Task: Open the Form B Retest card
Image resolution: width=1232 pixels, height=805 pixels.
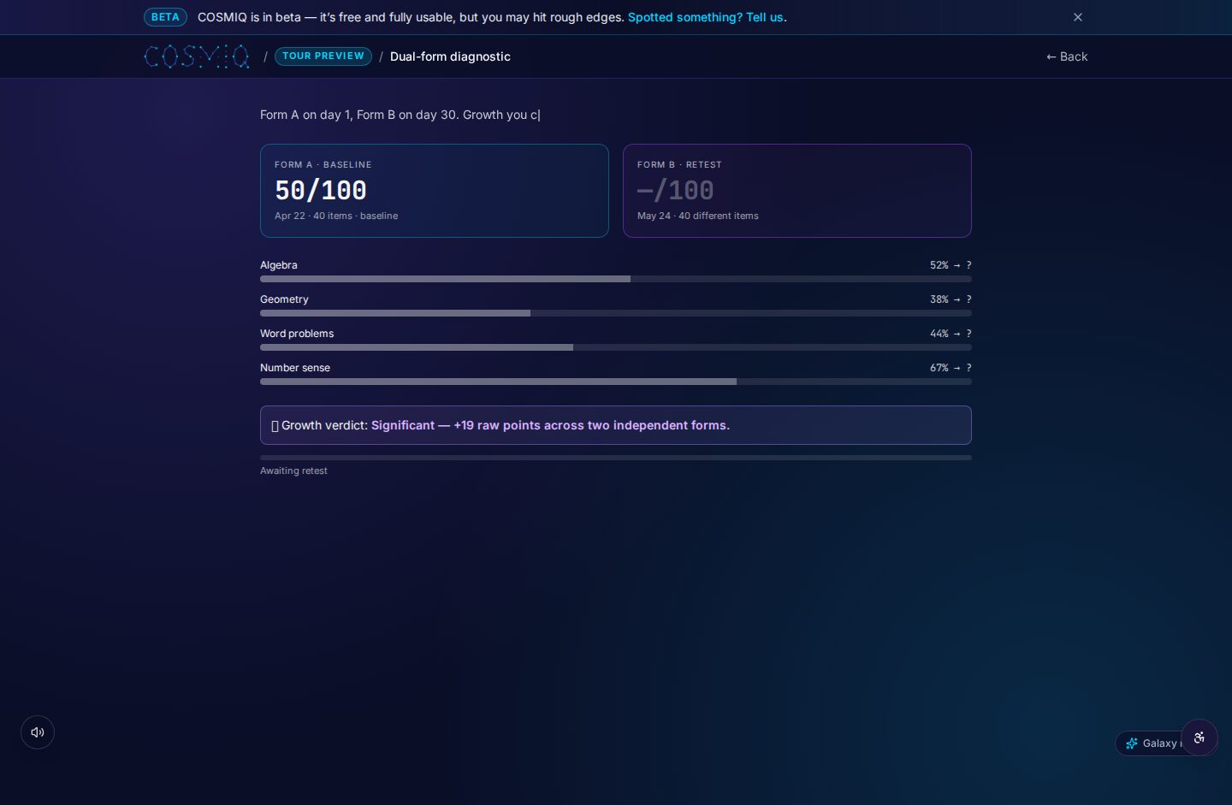Action: coord(797,191)
